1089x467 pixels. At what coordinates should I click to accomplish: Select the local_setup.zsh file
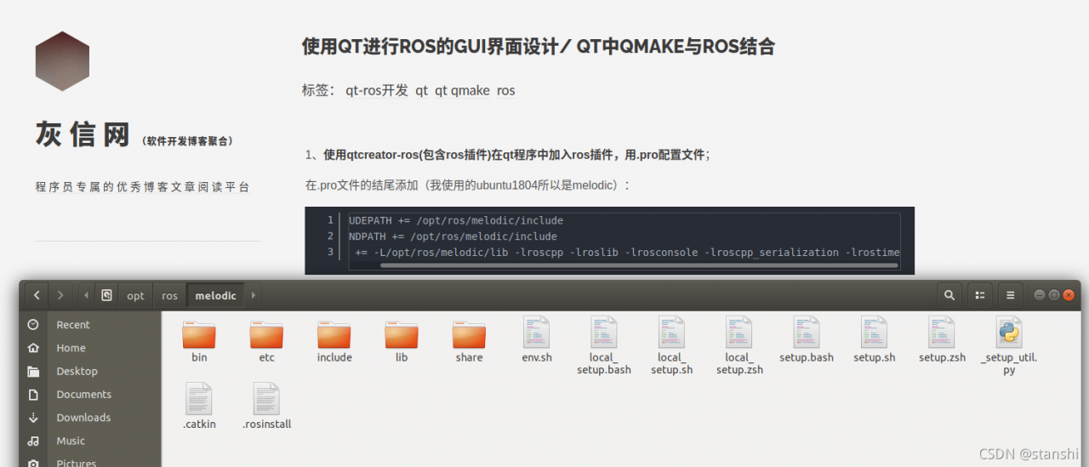tap(739, 345)
